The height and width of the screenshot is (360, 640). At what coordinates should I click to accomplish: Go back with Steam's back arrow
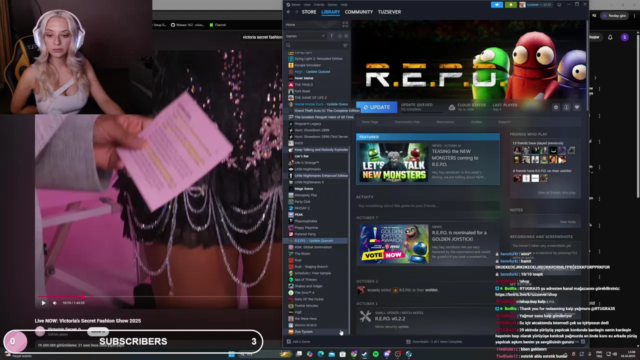pos(288,12)
